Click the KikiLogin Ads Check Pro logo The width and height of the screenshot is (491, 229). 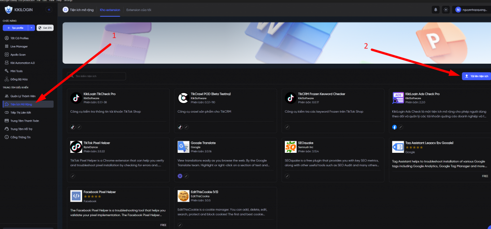[398, 98]
